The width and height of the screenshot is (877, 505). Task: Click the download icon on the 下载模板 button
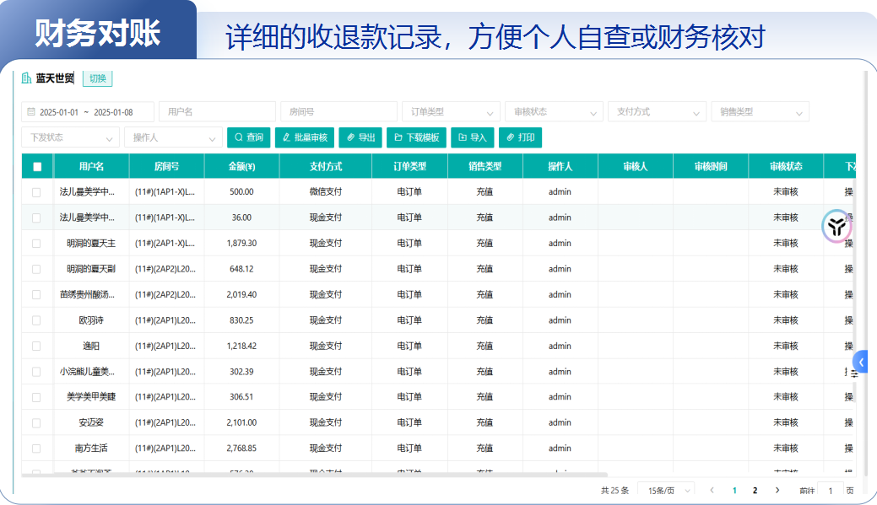[398, 137]
